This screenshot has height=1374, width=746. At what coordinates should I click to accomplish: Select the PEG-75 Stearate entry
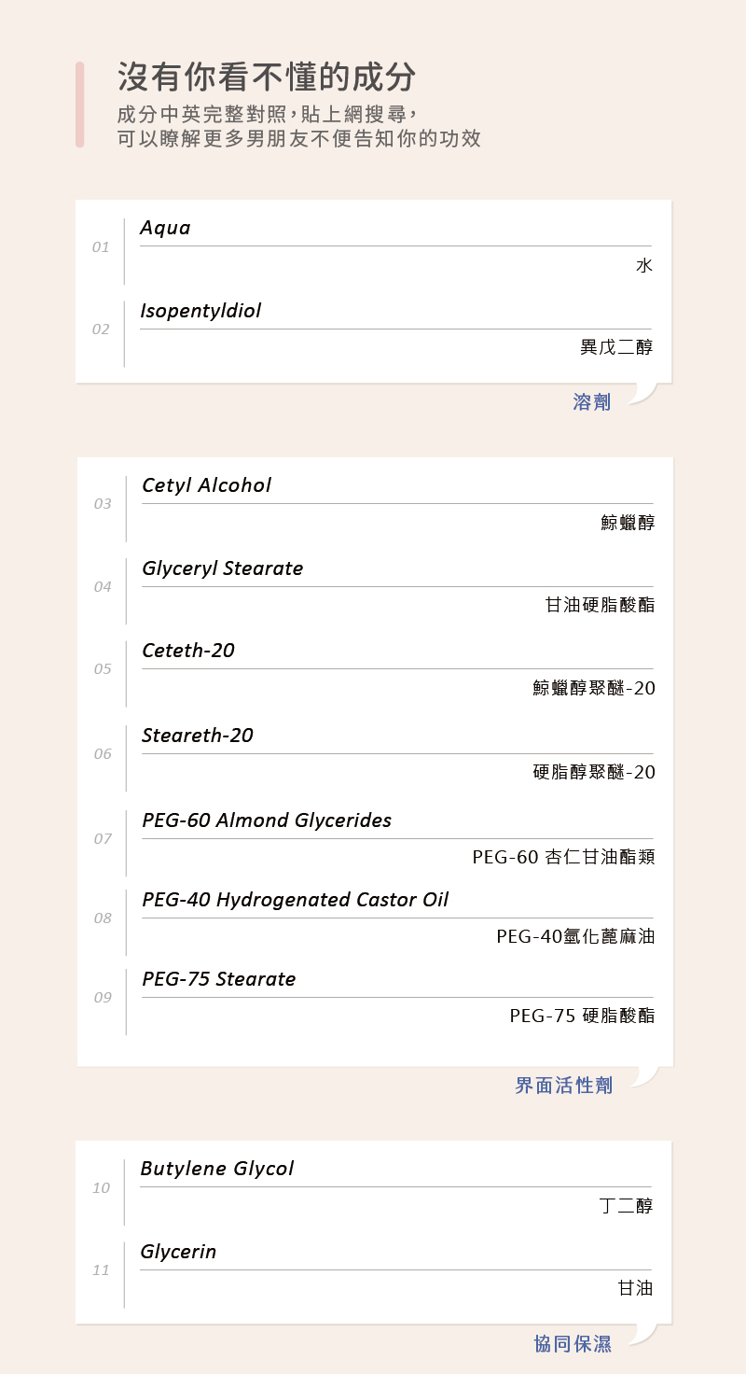pyautogui.click(x=218, y=979)
